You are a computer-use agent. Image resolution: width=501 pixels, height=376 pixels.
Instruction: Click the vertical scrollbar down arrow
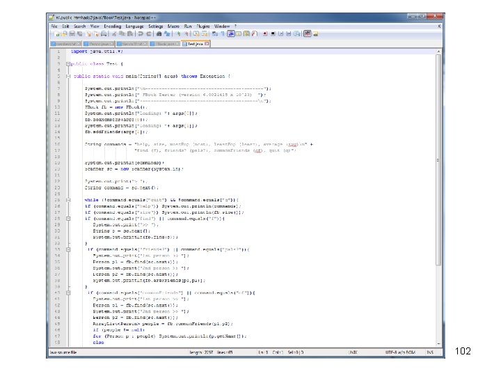click(x=438, y=344)
